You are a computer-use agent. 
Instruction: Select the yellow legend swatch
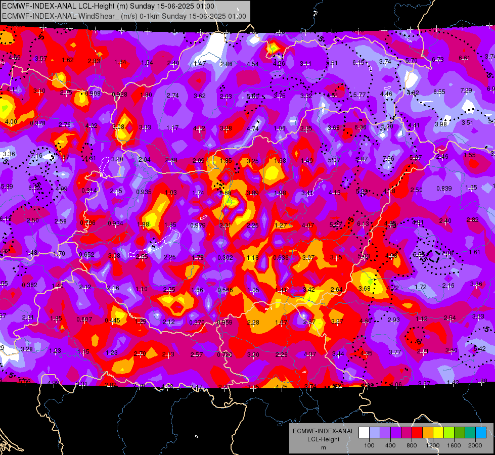point(438,433)
